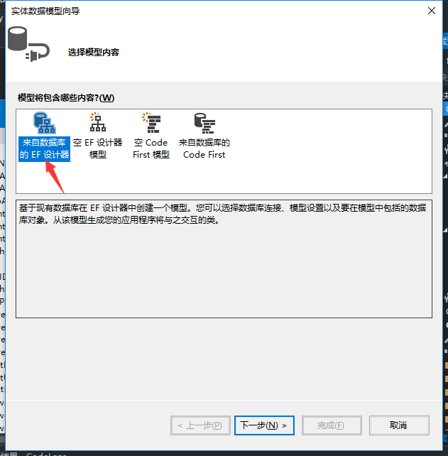Select the 空 Code First 模型 icon
Viewport: 448px width, 456px height.
(x=151, y=122)
